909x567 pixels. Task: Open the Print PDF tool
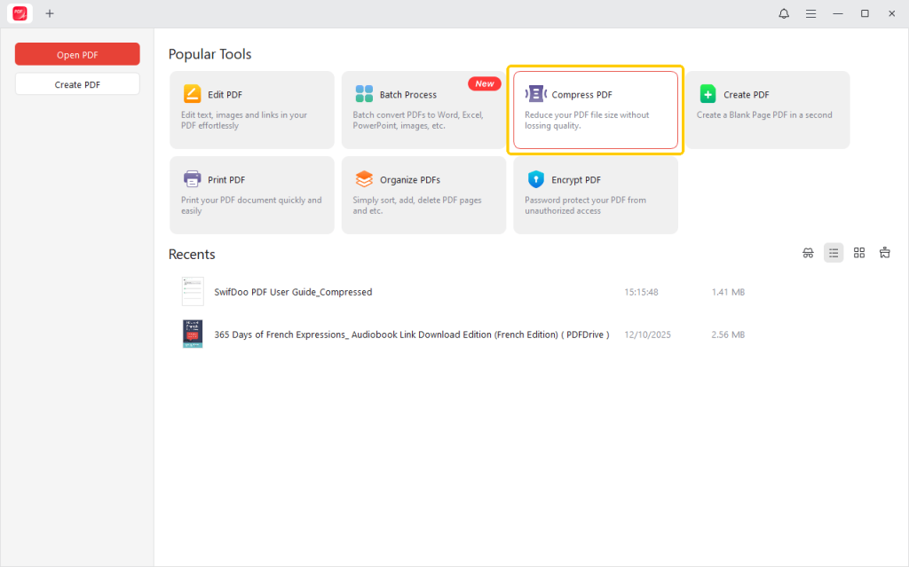(251, 195)
